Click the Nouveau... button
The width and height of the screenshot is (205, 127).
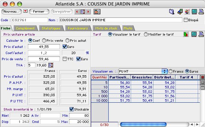[11, 12]
